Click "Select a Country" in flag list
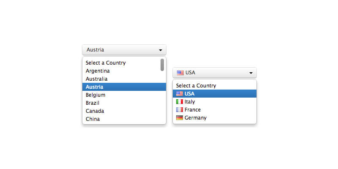This screenshot has width=338, height=169. click(x=196, y=86)
